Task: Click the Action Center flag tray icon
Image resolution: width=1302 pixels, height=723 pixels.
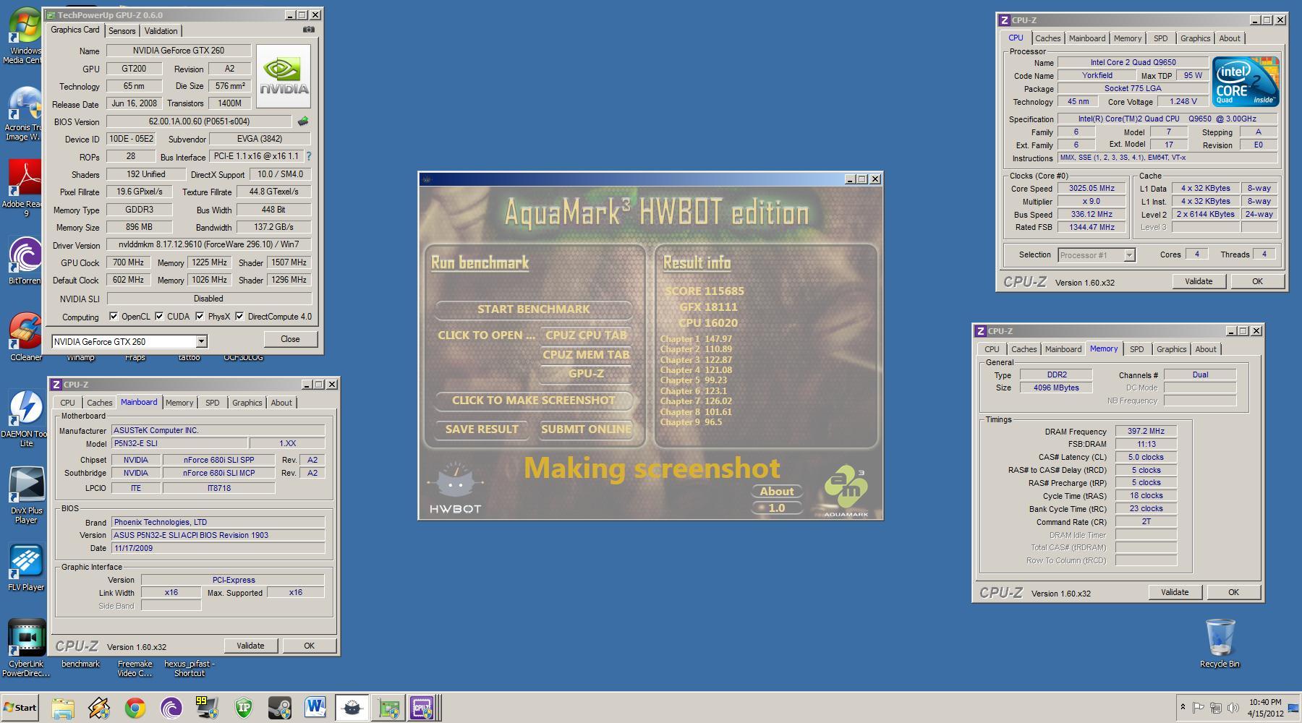Action: point(1198,708)
